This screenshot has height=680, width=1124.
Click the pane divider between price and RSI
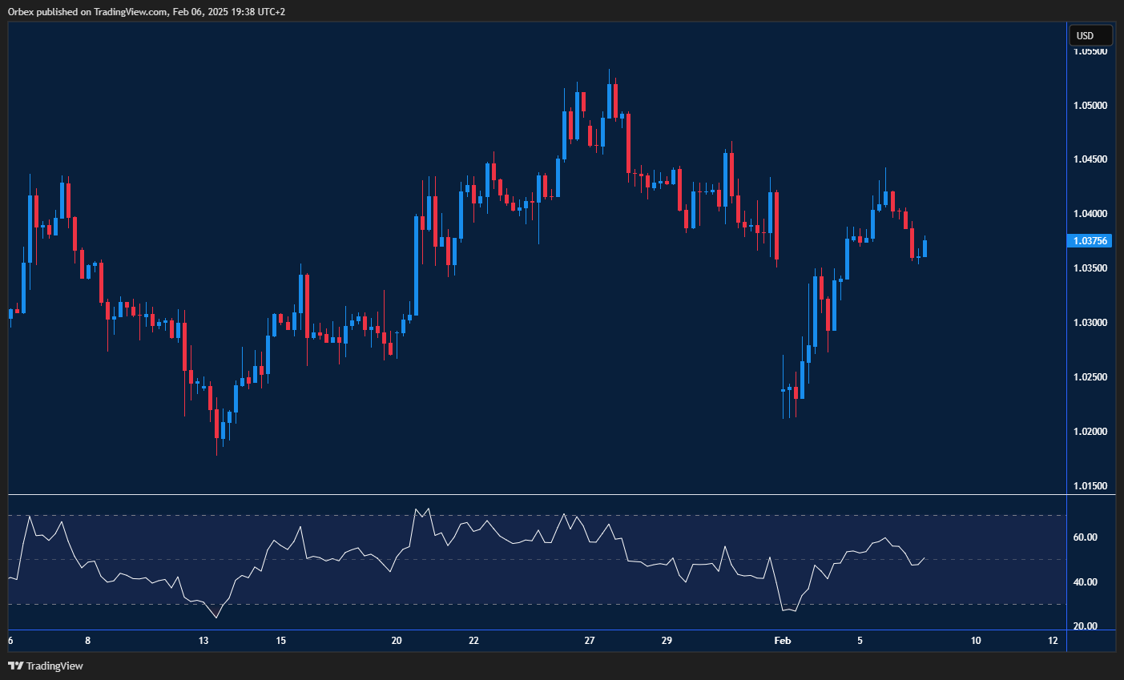coord(529,495)
